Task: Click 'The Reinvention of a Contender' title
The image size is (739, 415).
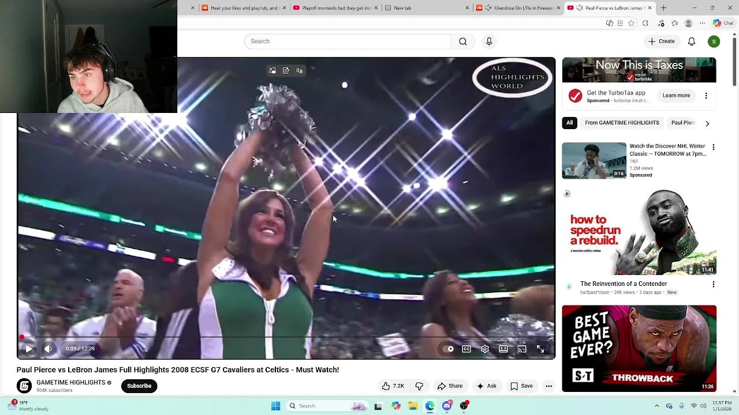Action: coord(624,284)
